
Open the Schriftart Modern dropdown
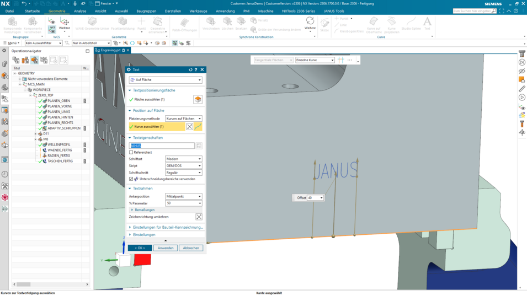tap(184, 159)
